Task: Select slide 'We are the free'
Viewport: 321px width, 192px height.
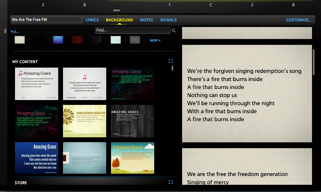Action: (247, 166)
